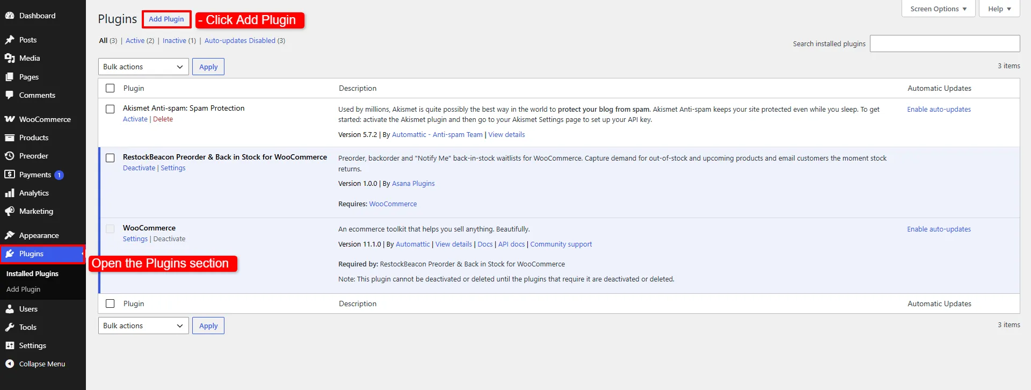Show the Inactive plugins filter
This screenshot has width=1031, height=390.
(175, 40)
